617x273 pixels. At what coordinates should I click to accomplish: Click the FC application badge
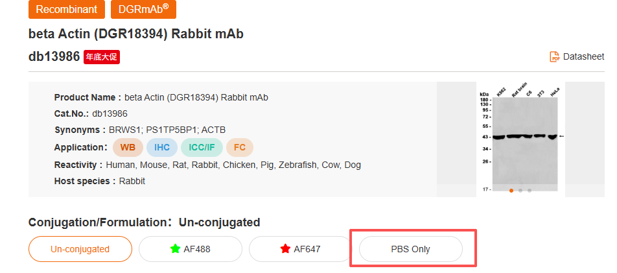[x=240, y=147]
